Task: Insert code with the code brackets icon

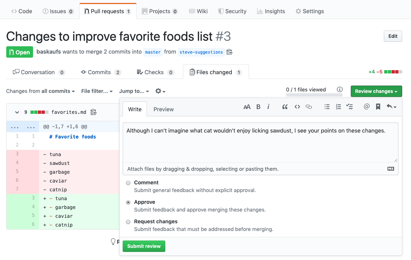Action: click(297, 106)
